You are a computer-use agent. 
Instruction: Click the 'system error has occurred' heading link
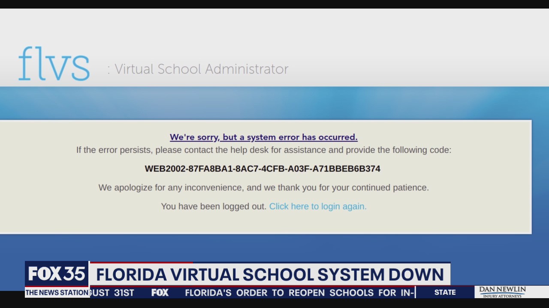[263, 137]
